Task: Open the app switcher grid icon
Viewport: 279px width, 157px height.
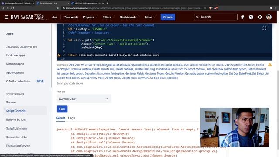Action: (7, 17)
